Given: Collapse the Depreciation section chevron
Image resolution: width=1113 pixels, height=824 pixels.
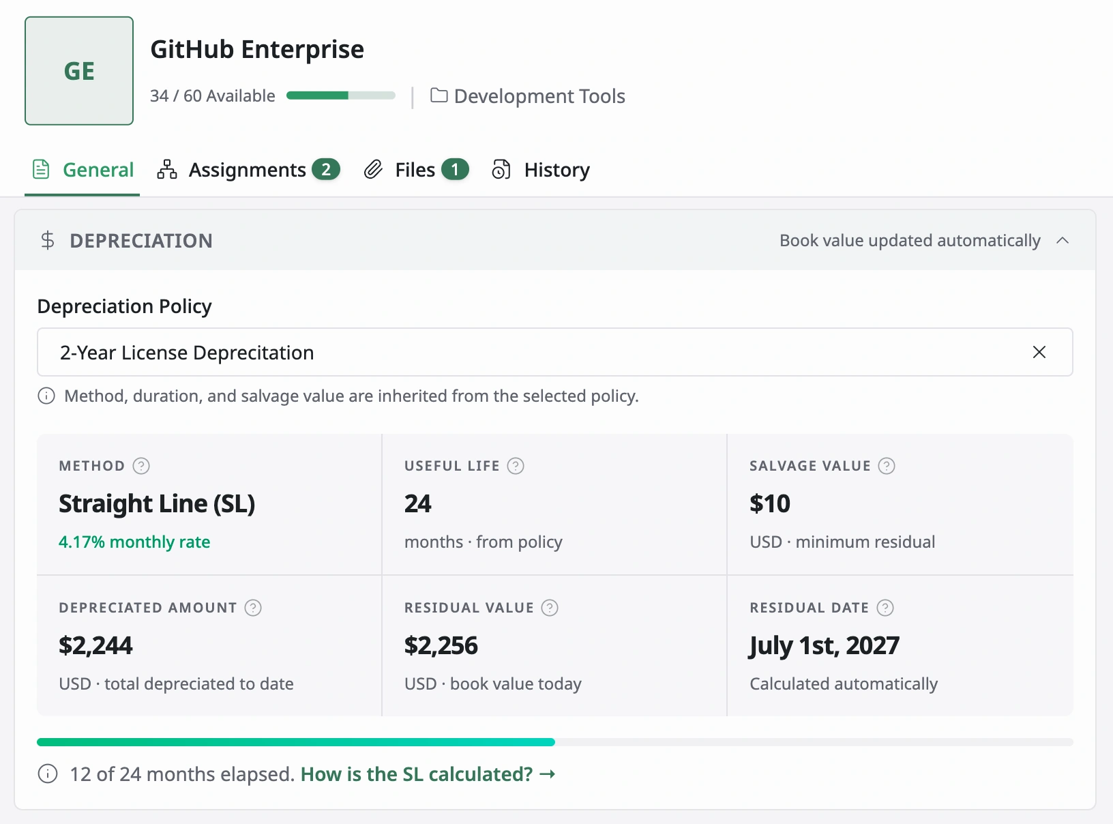Looking at the screenshot, I should point(1063,241).
